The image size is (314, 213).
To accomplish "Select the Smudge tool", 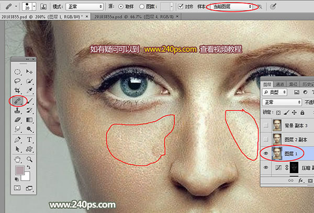I will pos(17,129).
